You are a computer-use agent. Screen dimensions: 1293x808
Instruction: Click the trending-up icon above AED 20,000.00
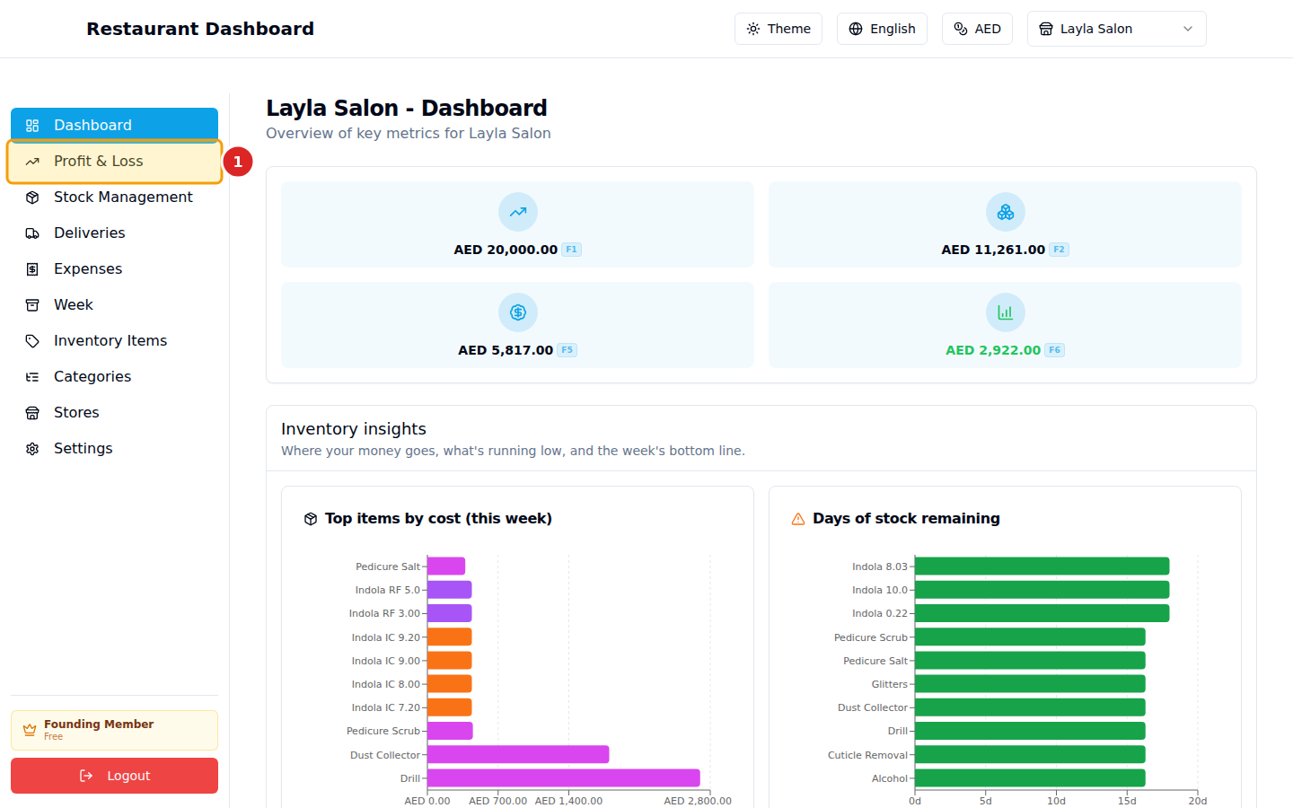[518, 213]
